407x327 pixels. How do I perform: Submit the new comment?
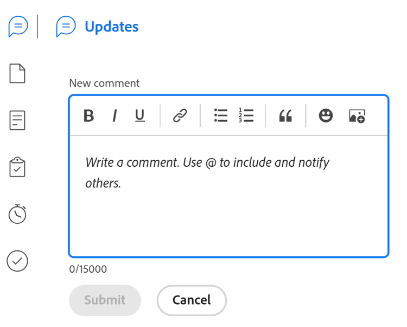point(105,300)
